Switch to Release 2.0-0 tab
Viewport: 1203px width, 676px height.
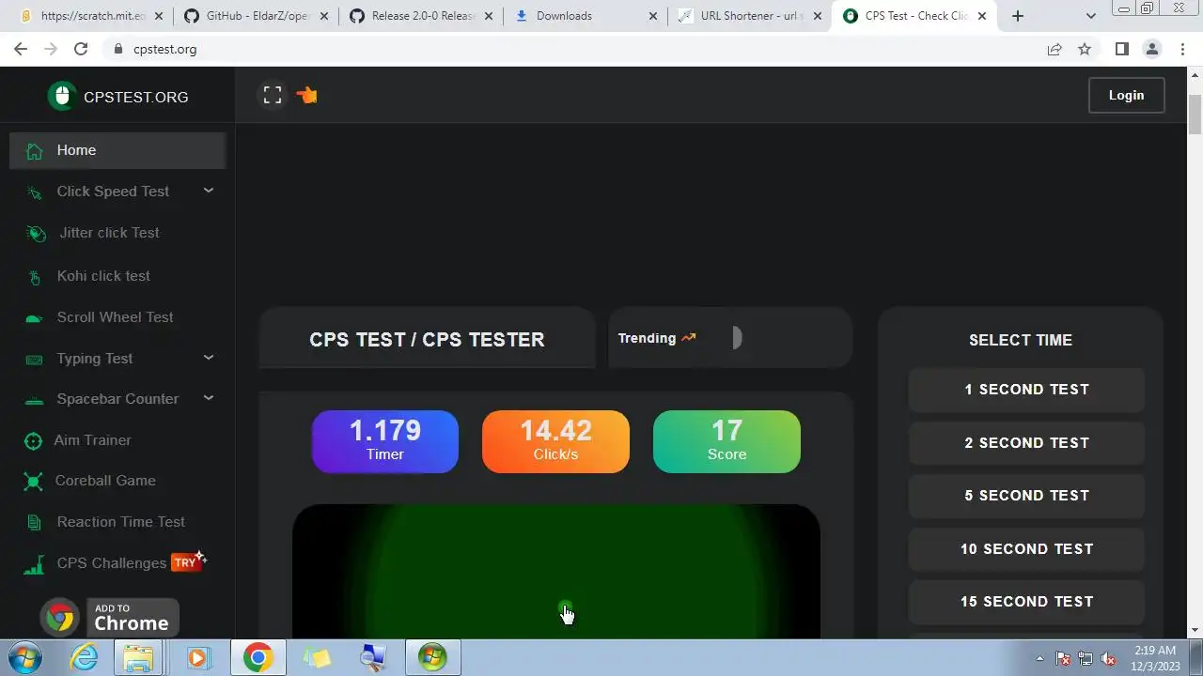[422, 16]
